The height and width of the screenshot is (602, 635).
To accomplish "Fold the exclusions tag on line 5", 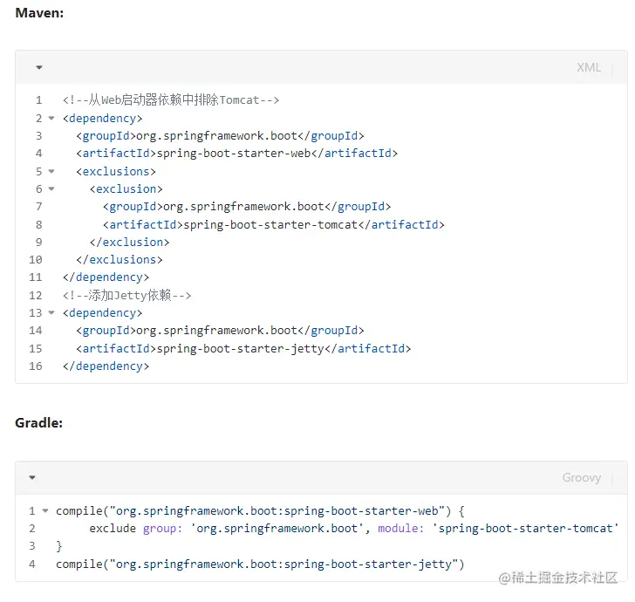I will click(x=51, y=171).
